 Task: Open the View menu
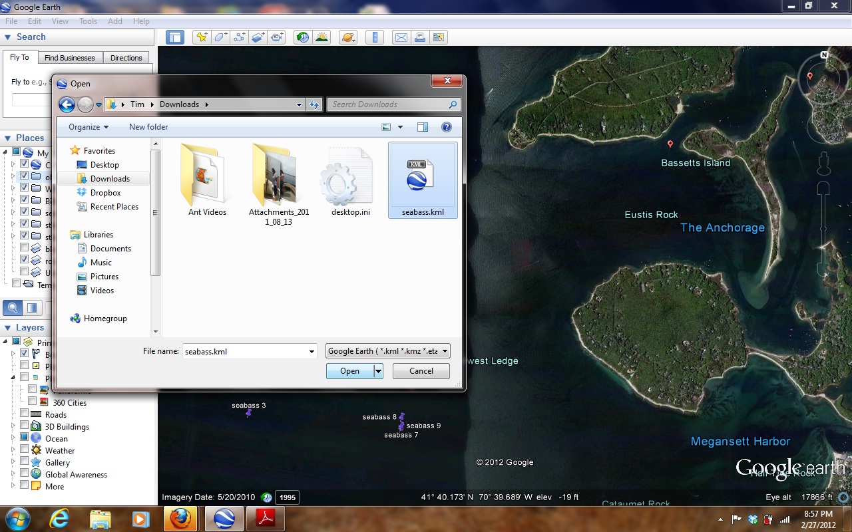60,21
